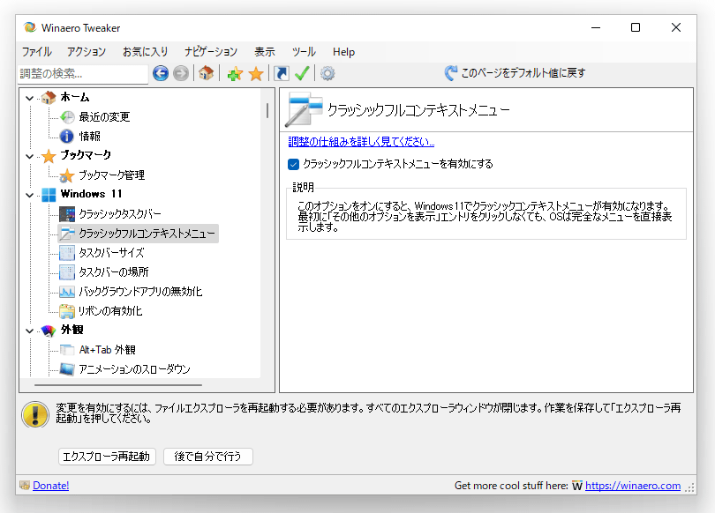
Task: Click the Windows 11 logo icon
Action: coord(49,195)
